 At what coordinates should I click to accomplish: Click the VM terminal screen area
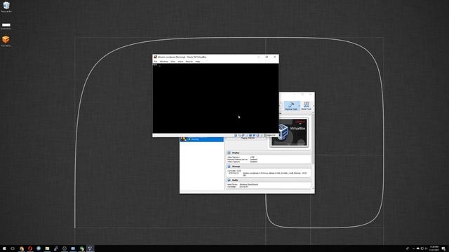coord(215,98)
